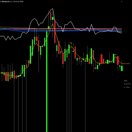The height and width of the screenshot is (132, 132).
Task: Click the 'in 5 Days' label
Action: coord(127,87)
